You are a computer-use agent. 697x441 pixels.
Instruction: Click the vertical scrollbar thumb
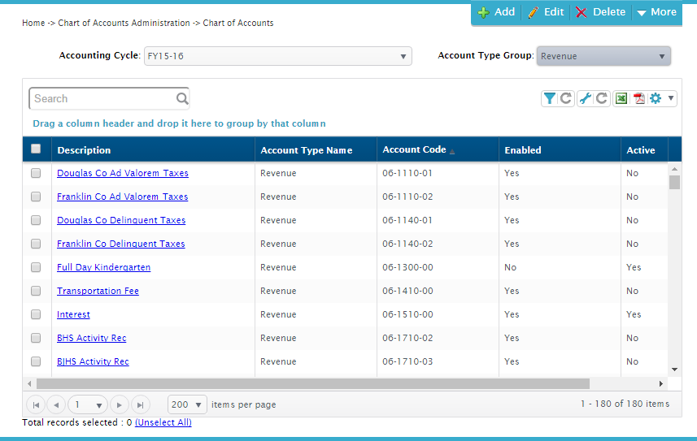click(674, 183)
